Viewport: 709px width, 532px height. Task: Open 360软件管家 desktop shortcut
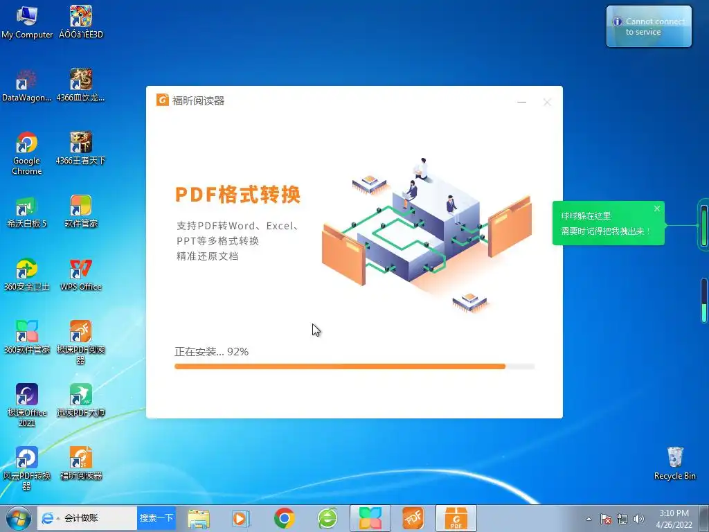[27, 338]
